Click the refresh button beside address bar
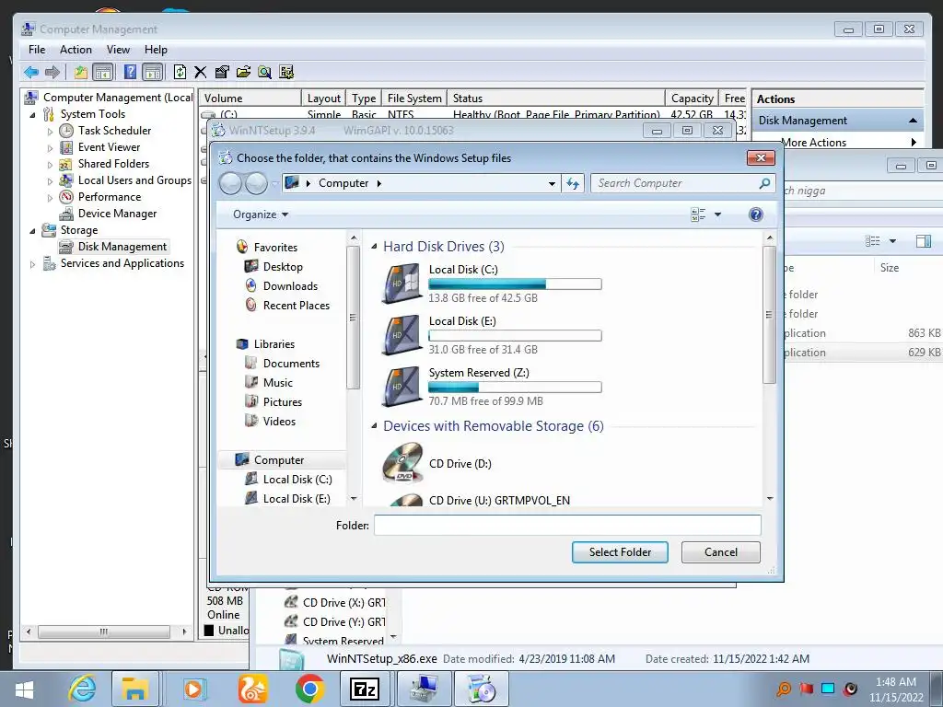The width and height of the screenshot is (943, 707). click(573, 183)
